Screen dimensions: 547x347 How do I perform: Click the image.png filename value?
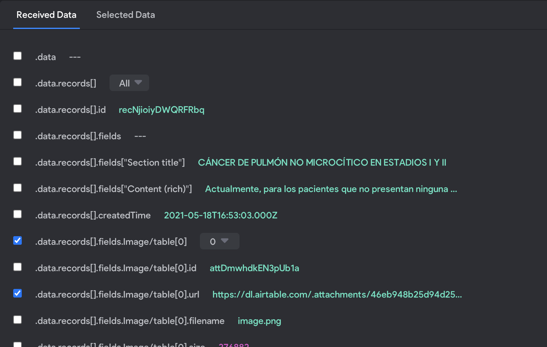pyautogui.click(x=259, y=321)
